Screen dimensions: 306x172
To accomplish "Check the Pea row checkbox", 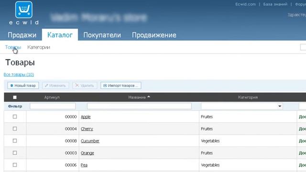I will (x=15, y=165).
